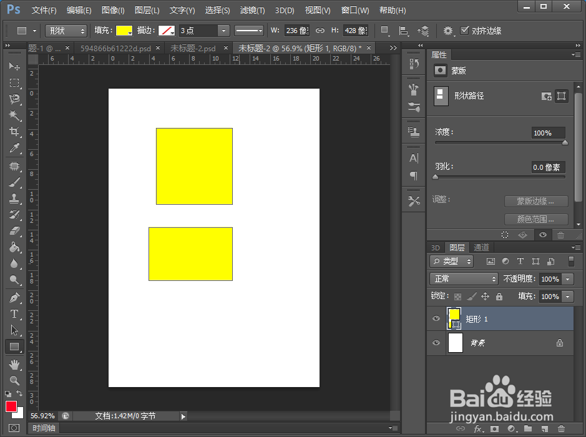Click the 颜色范围 button
Screen dimensions: 586x437
(536, 219)
